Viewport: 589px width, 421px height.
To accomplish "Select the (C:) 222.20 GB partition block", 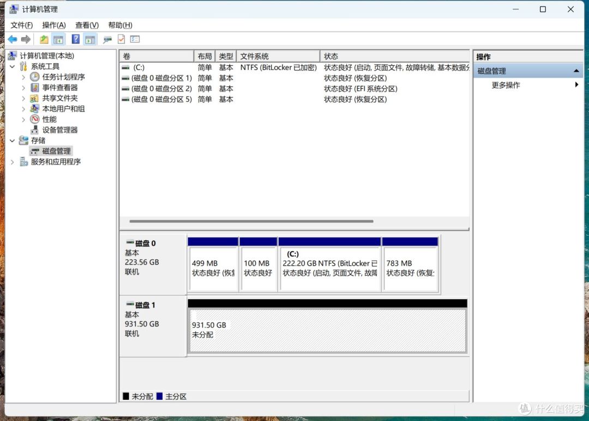I will [x=330, y=269].
